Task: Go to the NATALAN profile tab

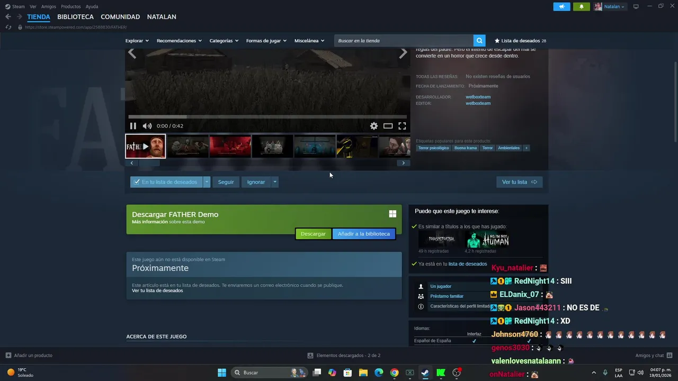Action: point(162,17)
